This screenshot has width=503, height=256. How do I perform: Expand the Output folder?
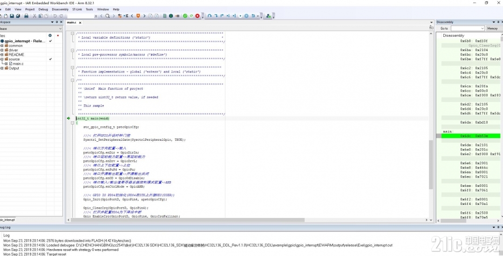pyautogui.click(x=1, y=68)
